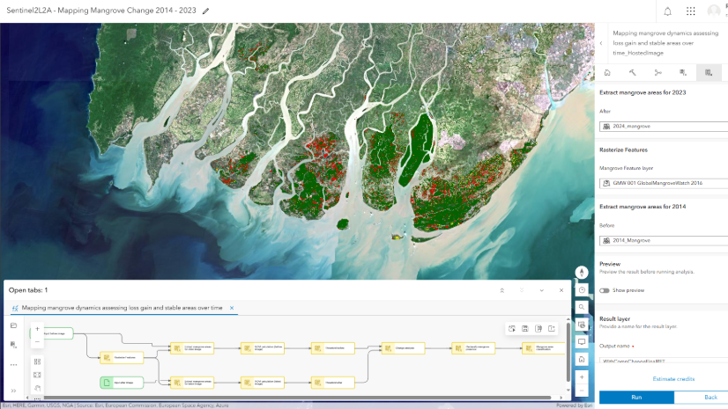Zoom in on the function editor canvas
Screen dimensions: 728x409
[x=38, y=329]
